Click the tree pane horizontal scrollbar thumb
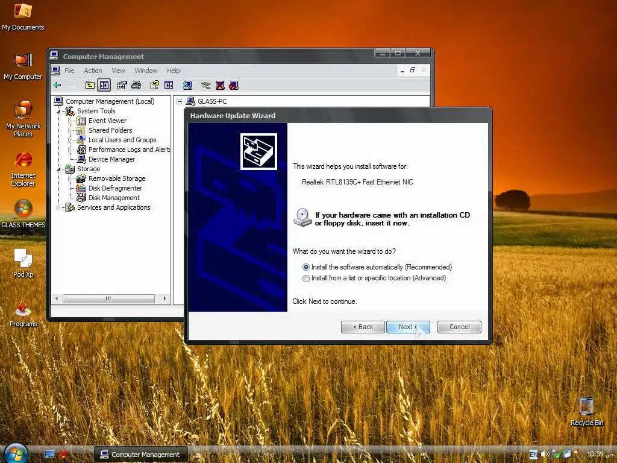This screenshot has width=617, height=463. coord(108,299)
